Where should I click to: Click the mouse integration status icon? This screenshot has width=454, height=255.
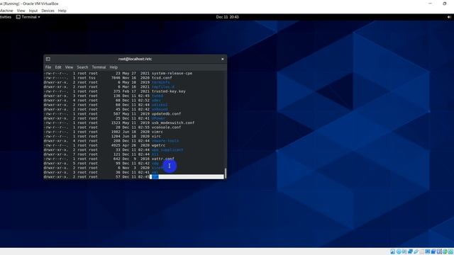point(445,251)
